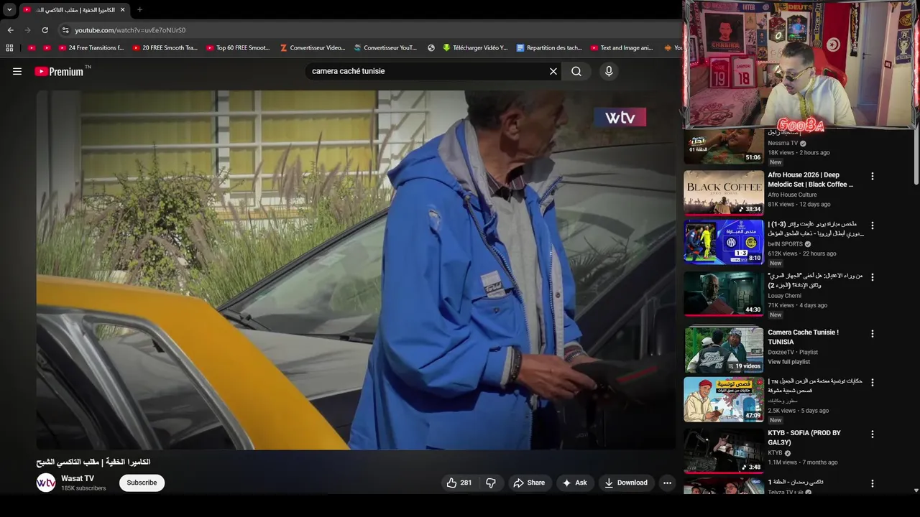
Task: Dislike the video
Action: point(491,483)
